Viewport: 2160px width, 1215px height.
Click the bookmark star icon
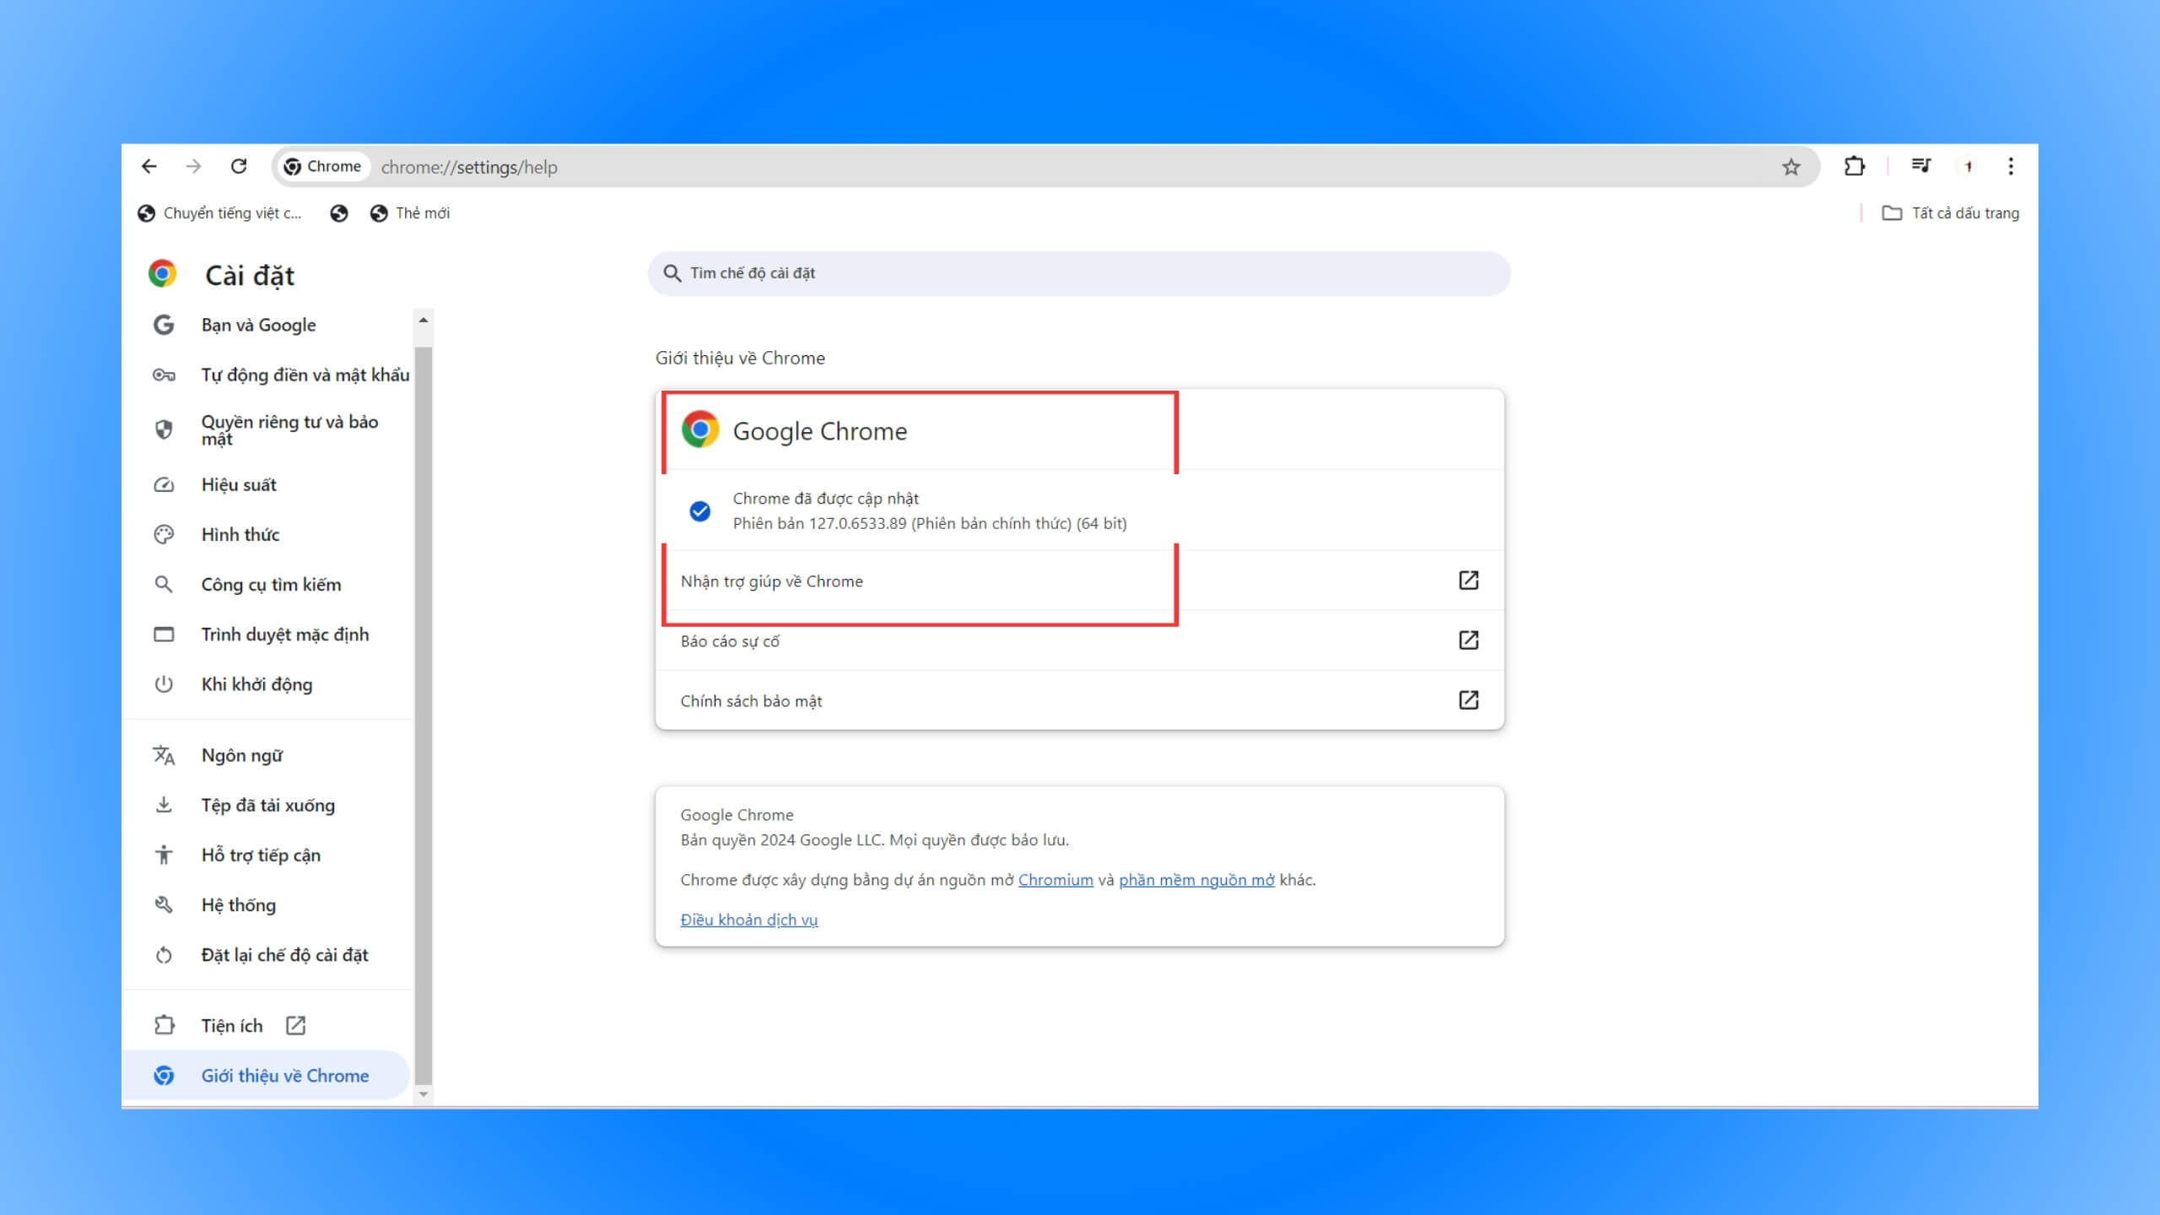coord(1790,166)
